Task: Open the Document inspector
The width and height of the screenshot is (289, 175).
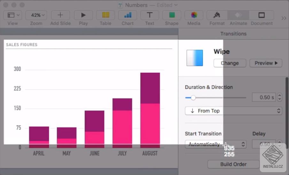Action: pyautogui.click(x=262, y=15)
